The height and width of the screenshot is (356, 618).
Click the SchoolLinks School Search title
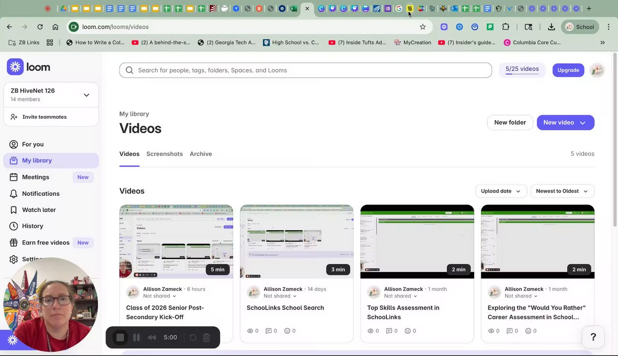coord(285,308)
